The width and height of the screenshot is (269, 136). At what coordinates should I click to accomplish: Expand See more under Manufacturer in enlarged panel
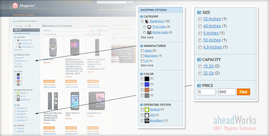click(x=147, y=65)
